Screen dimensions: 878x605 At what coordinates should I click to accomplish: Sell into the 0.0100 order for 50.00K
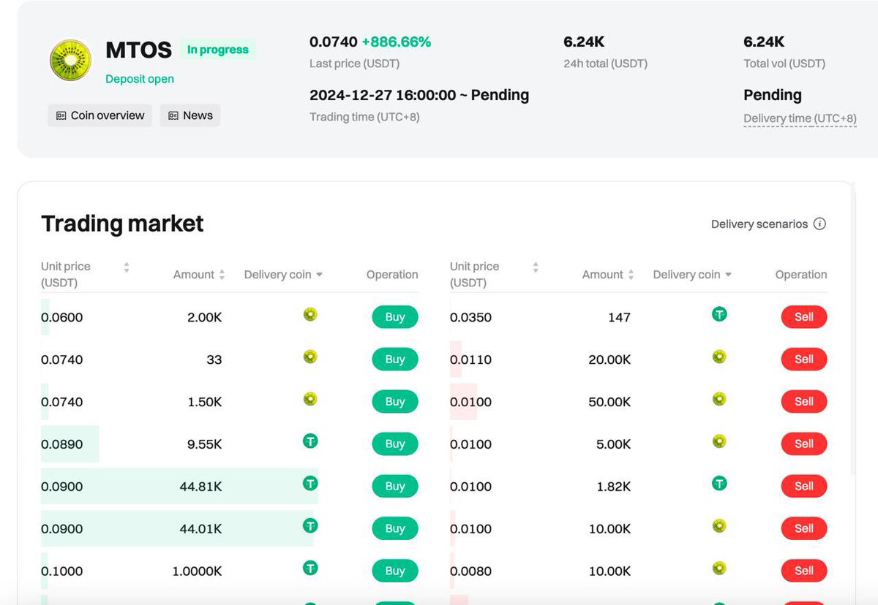804,402
